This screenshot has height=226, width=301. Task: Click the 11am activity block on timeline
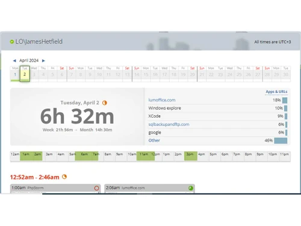(146, 156)
